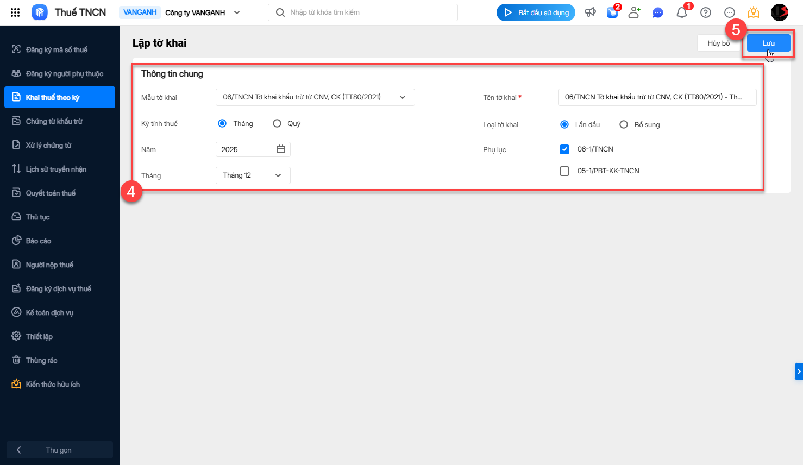Open the shopping cart icon
The image size is (803, 465).
pyautogui.click(x=612, y=12)
